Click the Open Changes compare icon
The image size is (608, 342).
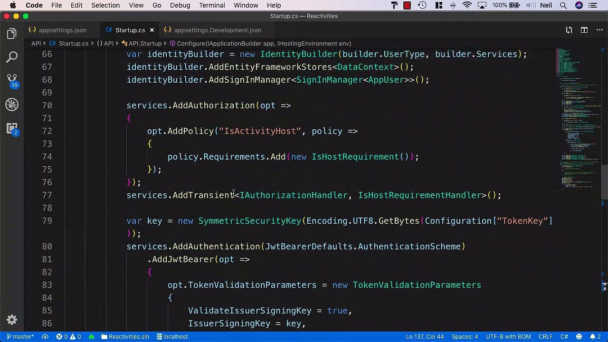569,30
